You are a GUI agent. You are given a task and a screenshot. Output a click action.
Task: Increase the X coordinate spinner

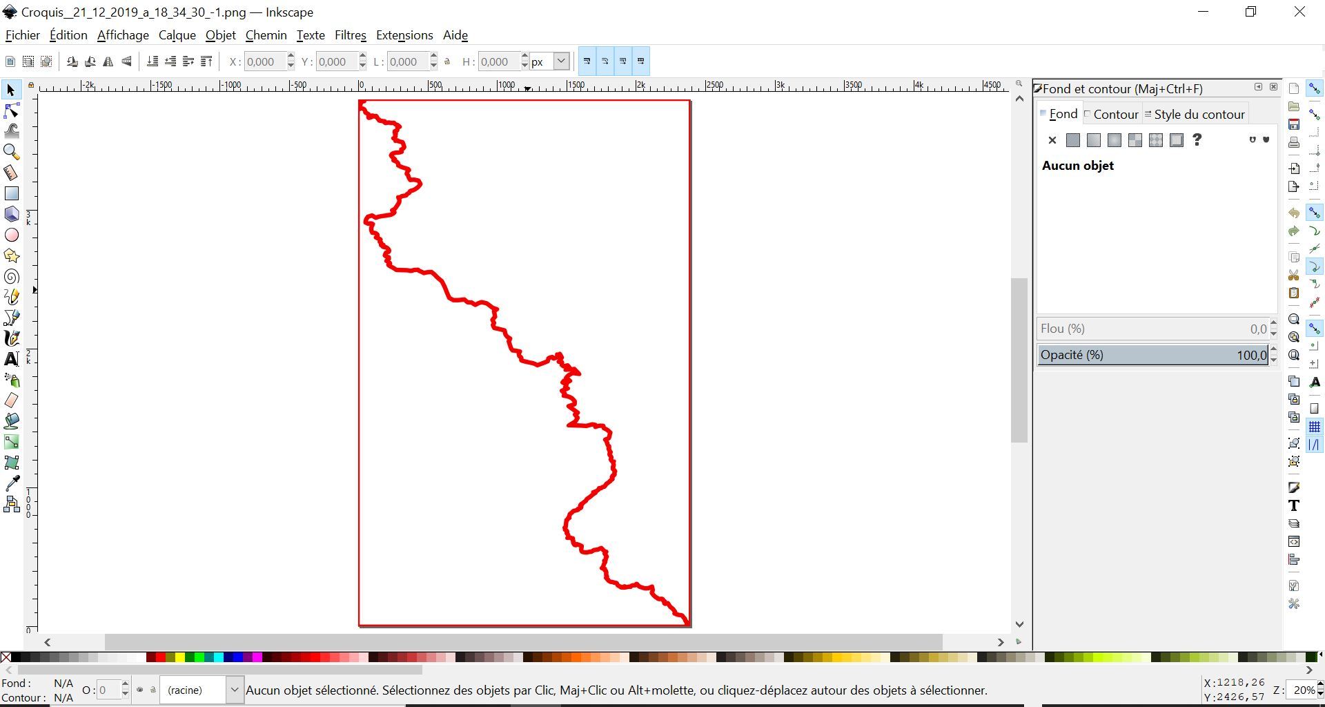point(291,57)
